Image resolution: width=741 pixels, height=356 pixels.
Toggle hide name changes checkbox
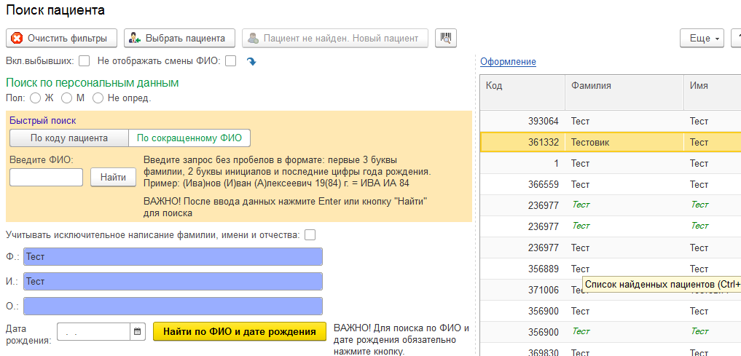pos(230,61)
